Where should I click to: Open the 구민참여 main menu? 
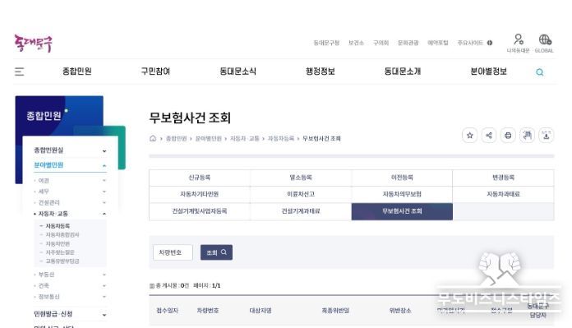point(156,72)
